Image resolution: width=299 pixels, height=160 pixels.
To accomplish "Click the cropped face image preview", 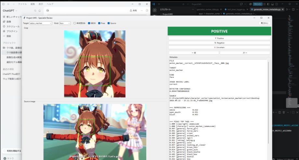I will [x=95, y=64].
